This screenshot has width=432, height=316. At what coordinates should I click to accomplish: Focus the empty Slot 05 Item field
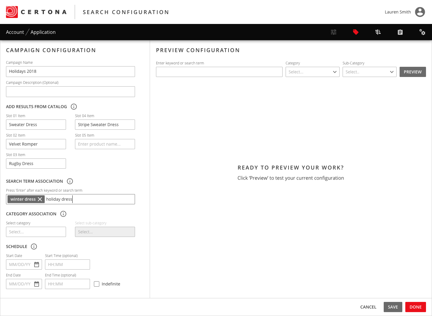(105, 144)
